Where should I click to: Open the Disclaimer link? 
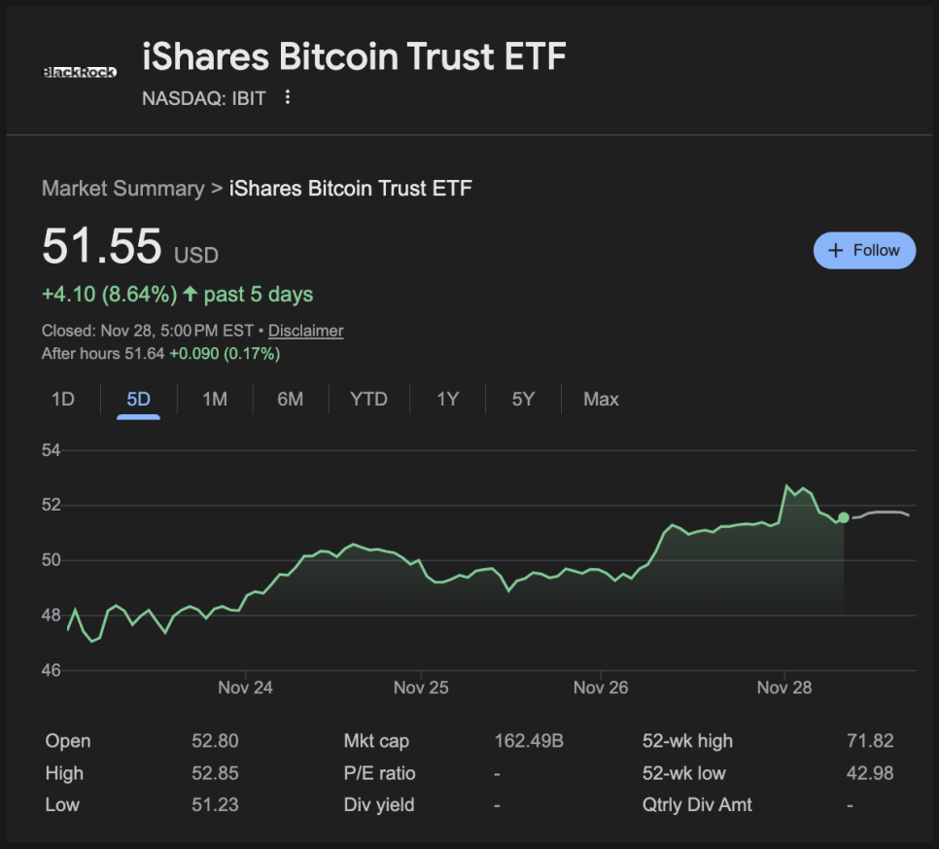[x=305, y=331]
